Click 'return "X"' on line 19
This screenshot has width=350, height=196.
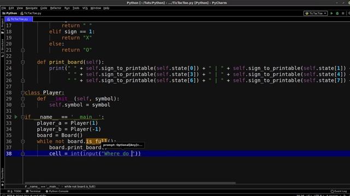pyautogui.click(x=77, y=38)
